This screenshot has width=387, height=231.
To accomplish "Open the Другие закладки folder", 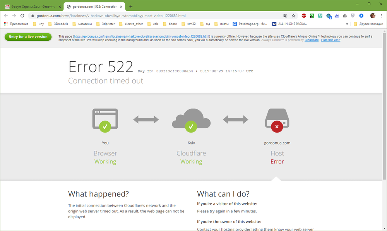I will [368, 24].
